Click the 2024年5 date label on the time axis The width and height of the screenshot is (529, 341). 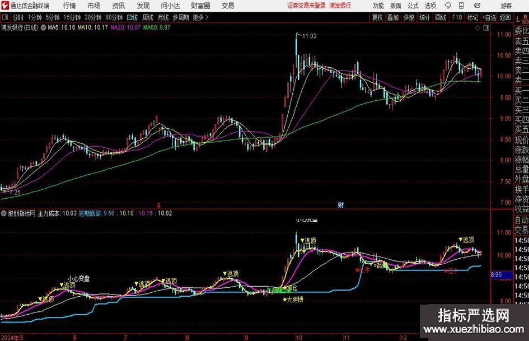click(x=12, y=338)
